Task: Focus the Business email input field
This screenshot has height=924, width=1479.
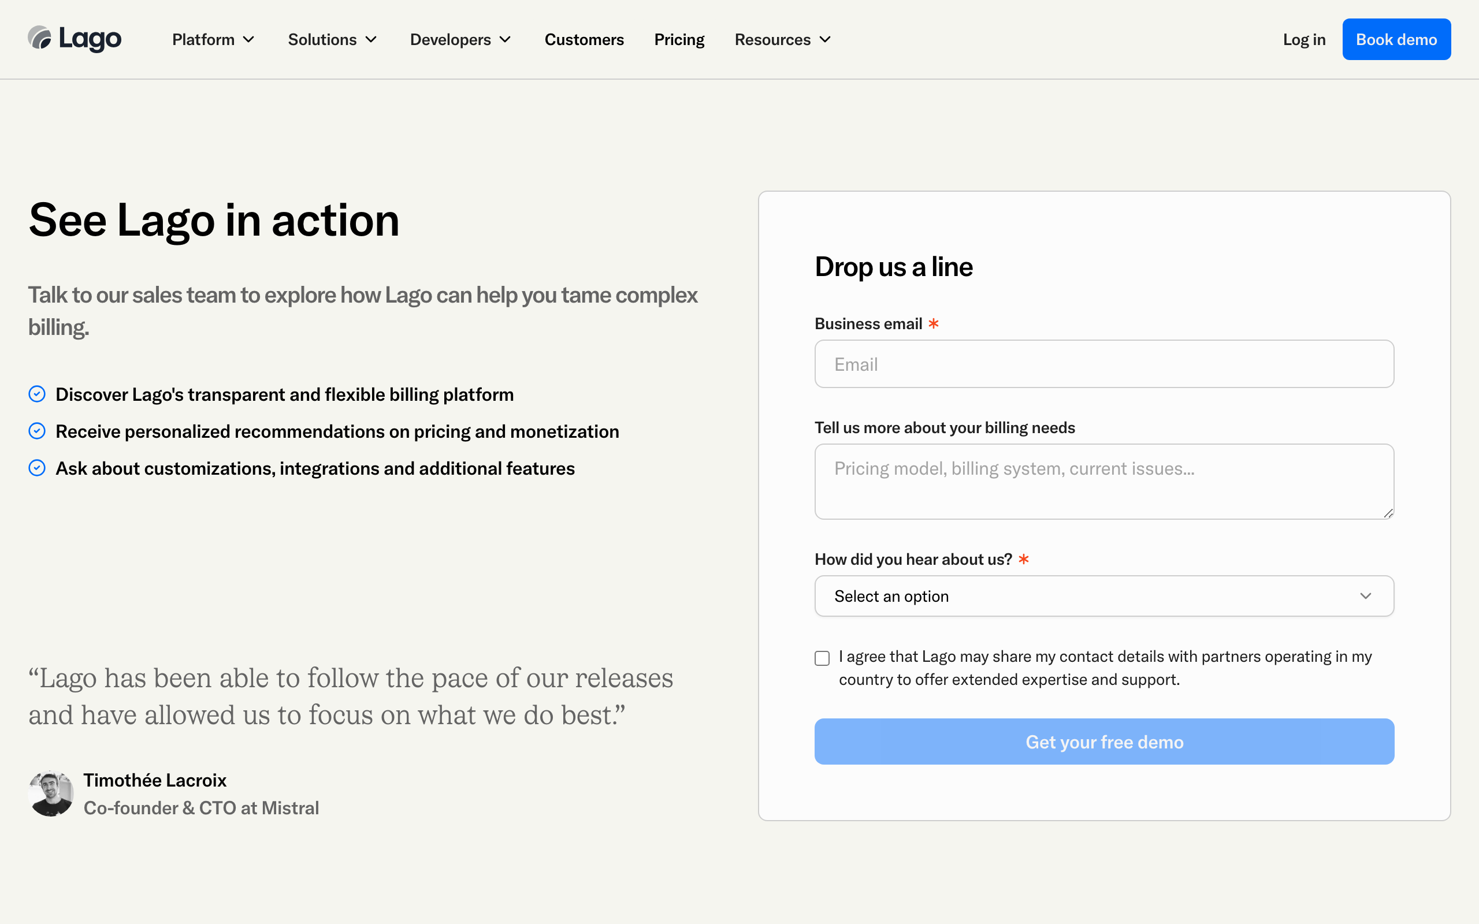Action: [x=1103, y=364]
